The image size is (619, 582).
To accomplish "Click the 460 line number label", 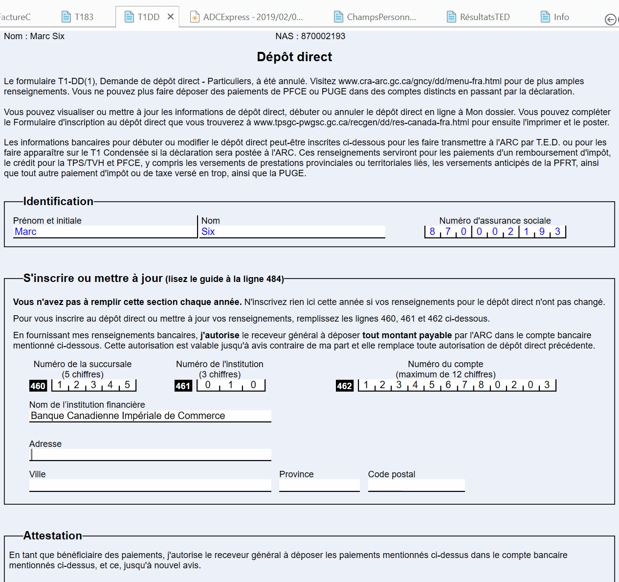I will pos(38,386).
